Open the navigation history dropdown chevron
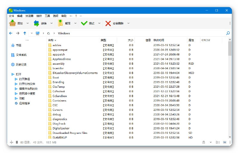 pyautogui.click(x=32, y=33)
